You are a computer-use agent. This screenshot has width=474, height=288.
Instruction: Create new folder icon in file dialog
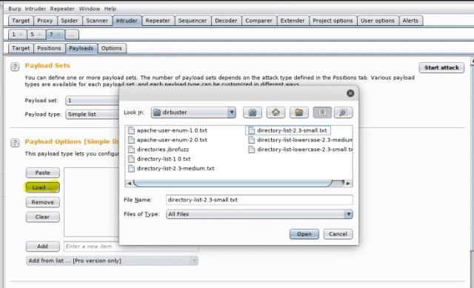pyautogui.click(x=299, y=113)
